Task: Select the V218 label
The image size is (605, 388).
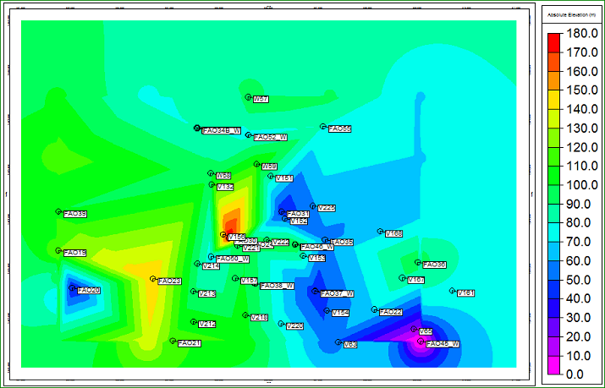Action: (x=259, y=318)
